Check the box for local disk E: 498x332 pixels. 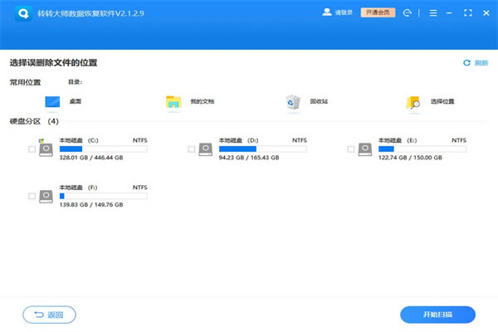click(351, 149)
